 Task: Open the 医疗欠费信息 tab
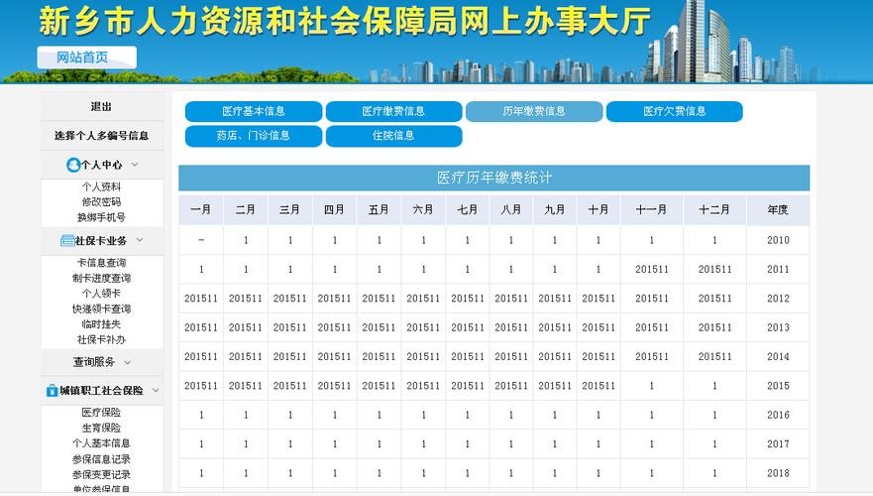(x=674, y=111)
